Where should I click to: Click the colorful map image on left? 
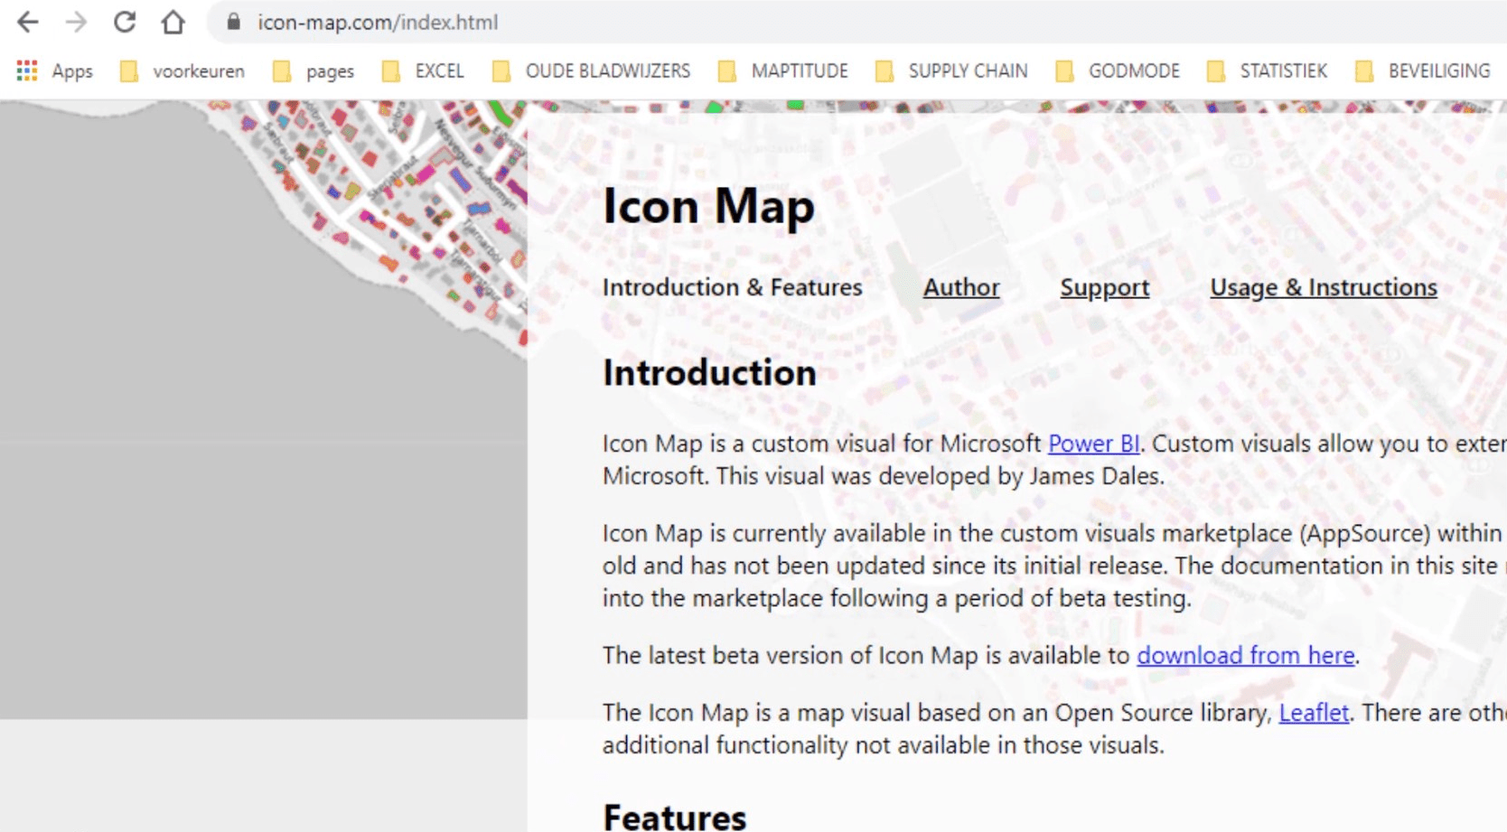tap(263, 410)
